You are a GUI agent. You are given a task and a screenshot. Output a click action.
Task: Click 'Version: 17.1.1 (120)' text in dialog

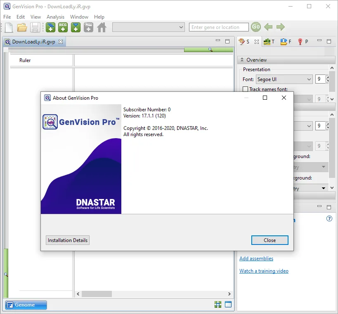click(144, 116)
